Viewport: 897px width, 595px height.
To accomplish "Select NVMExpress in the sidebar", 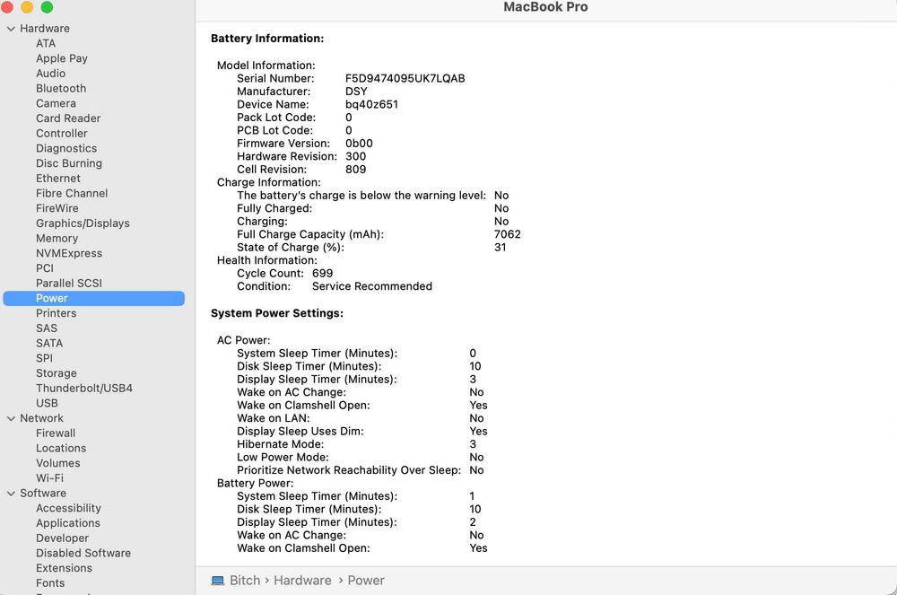I will point(69,253).
